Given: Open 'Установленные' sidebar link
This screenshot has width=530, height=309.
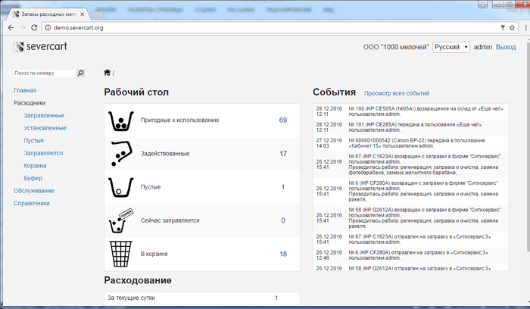Looking at the screenshot, I should [x=45, y=128].
